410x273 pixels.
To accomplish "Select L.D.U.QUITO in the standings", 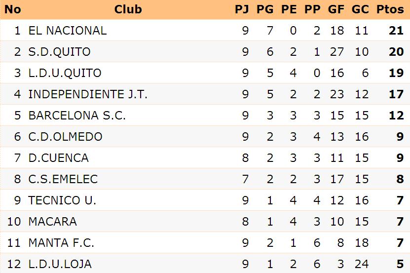I will [65, 73].
